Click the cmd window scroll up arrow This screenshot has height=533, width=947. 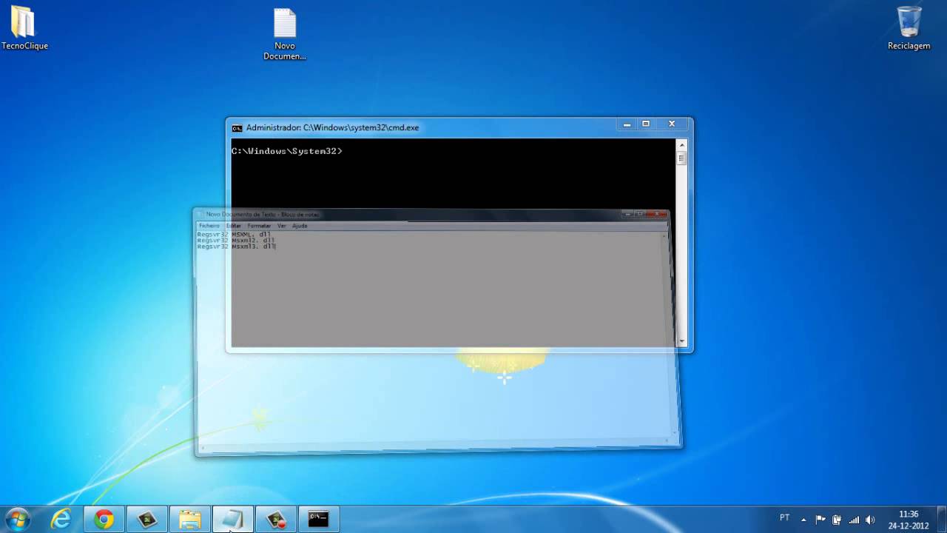(681, 144)
